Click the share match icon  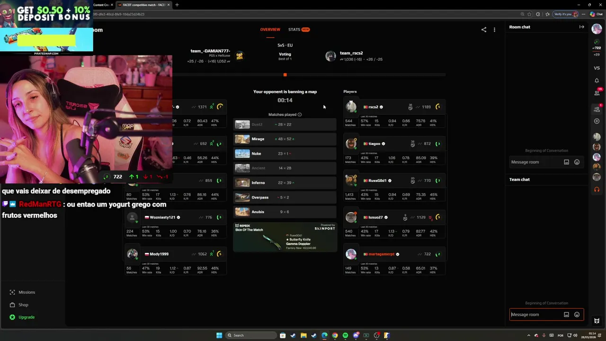pyautogui.click(x=483, y=30)
